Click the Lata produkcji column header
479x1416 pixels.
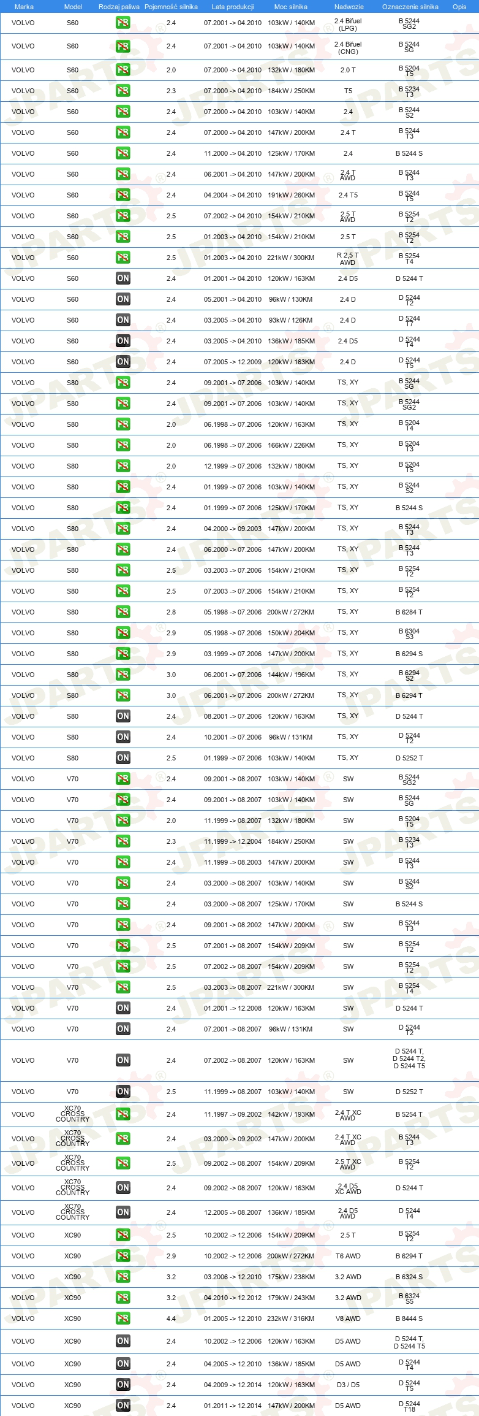[233, 7]
